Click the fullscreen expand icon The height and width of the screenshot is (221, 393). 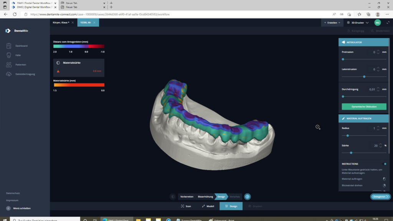click(388, 23)
